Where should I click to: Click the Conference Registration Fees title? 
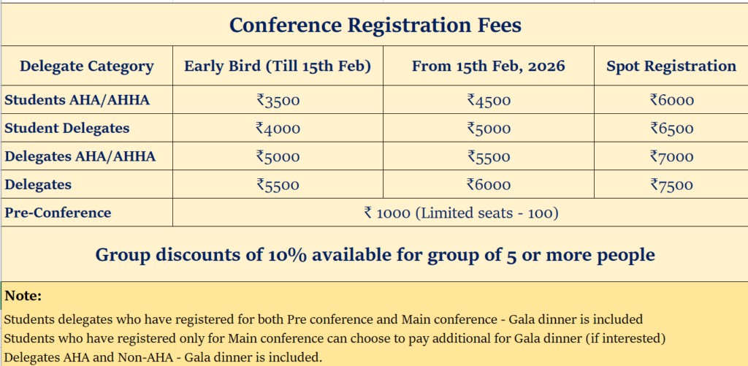[375, 26]
